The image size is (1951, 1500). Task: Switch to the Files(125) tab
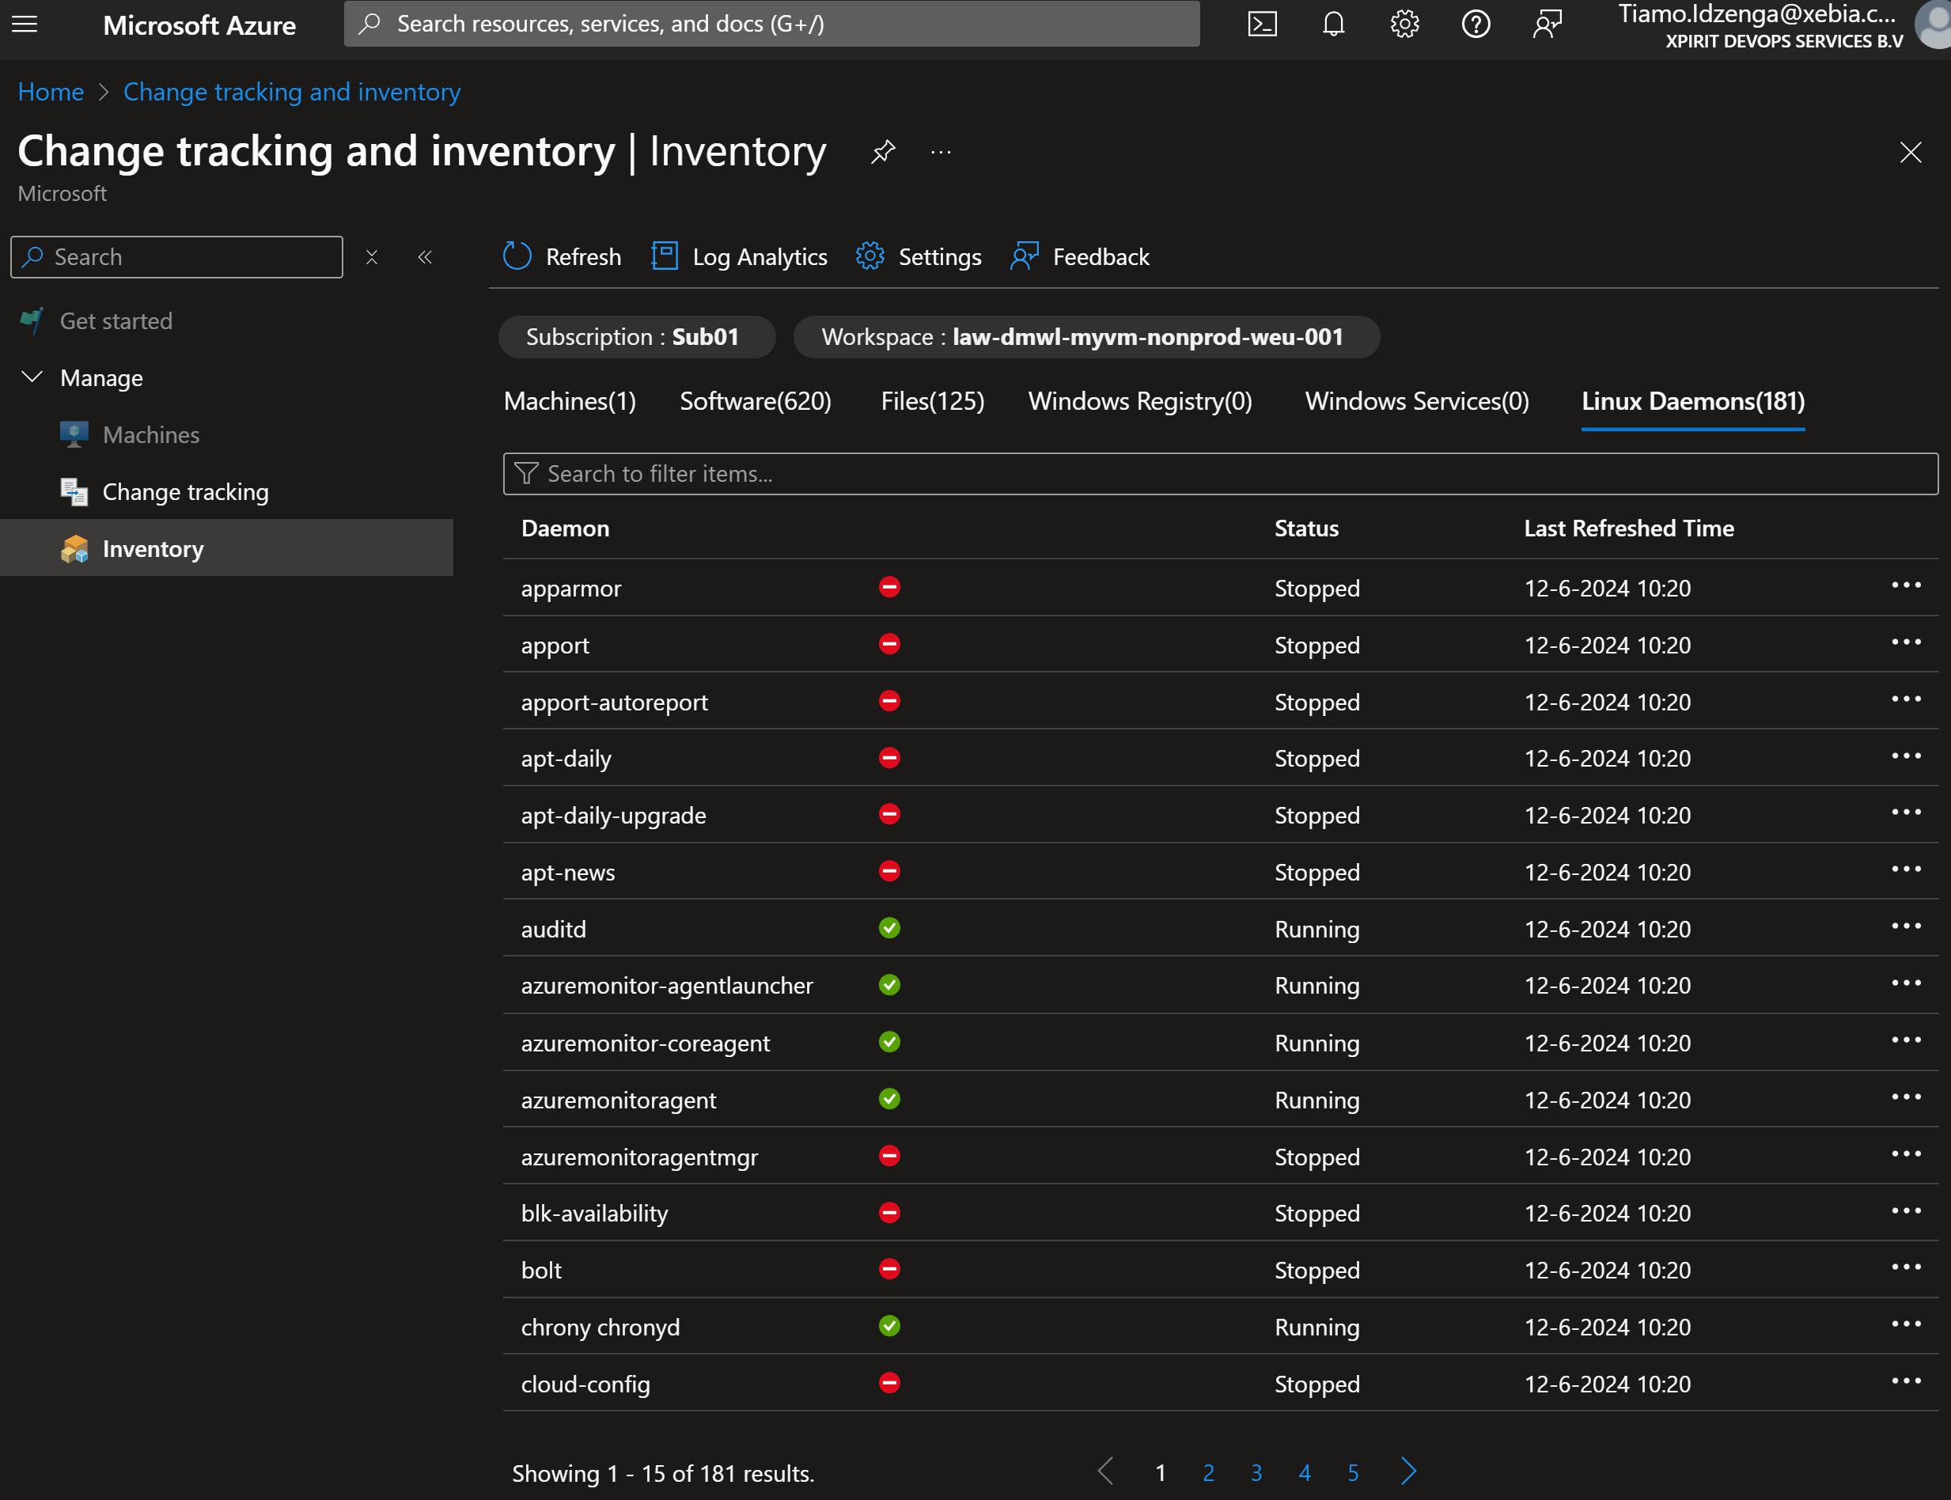[x=932, y=402]
